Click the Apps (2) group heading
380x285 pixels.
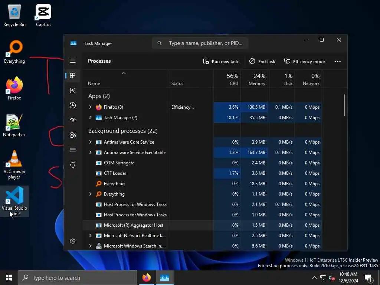[99, 96]
